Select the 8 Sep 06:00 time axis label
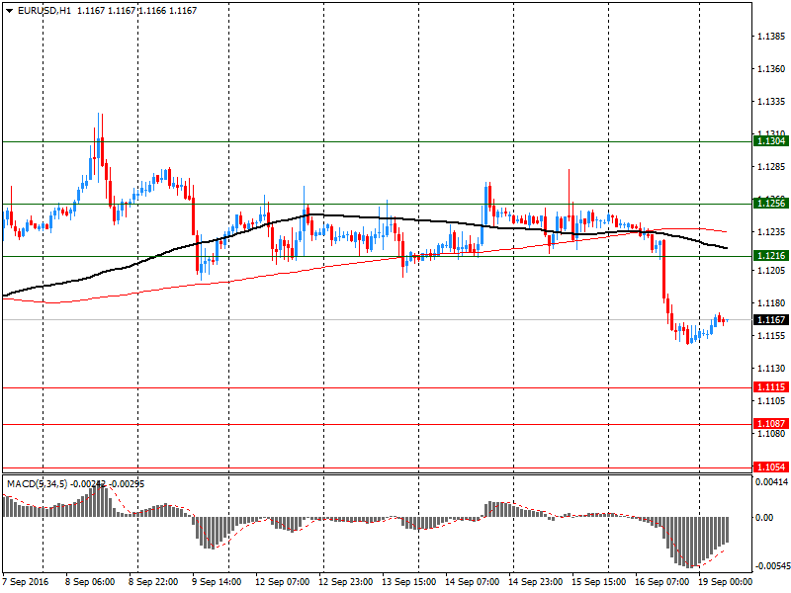 click(x=90, y=582)
